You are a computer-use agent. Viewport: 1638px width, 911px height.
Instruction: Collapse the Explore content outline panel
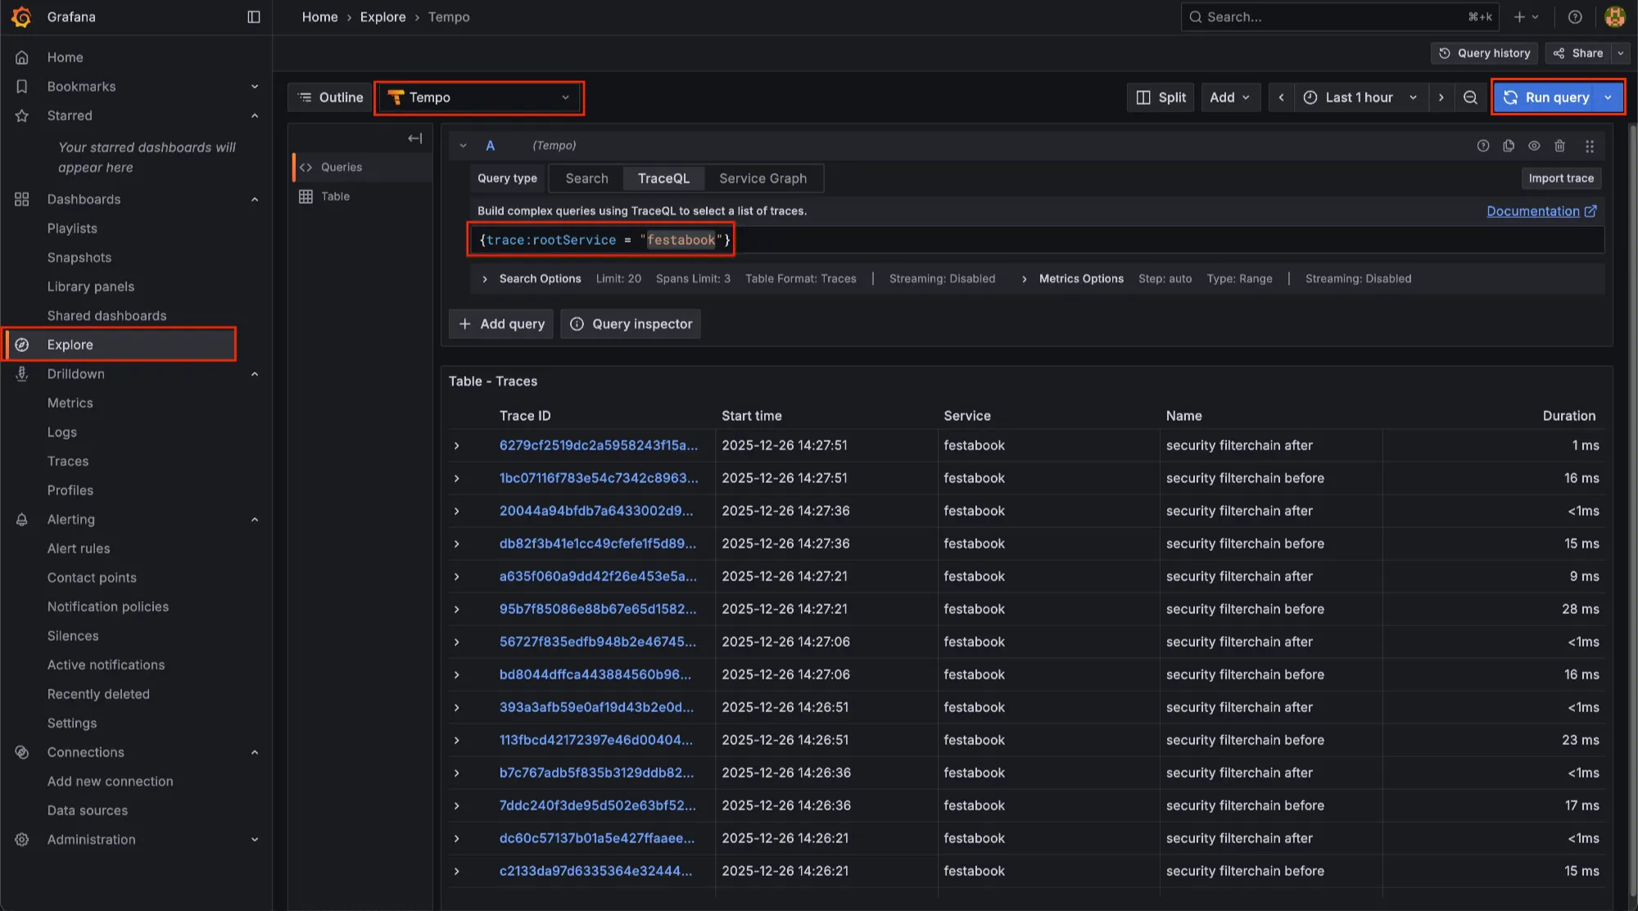[x=414, y=138]
